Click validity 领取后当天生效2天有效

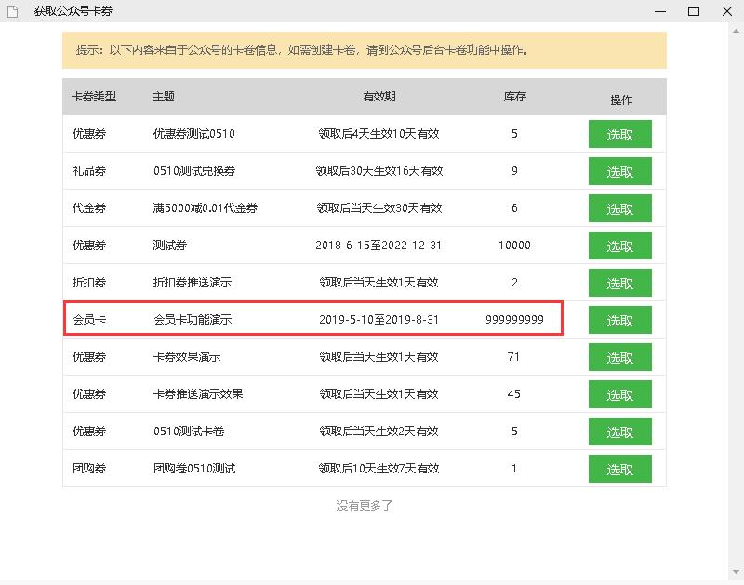pyautogui.click(x=379, y=432)
